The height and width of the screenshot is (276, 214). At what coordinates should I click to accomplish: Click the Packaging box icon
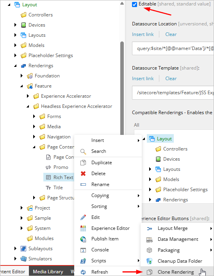(149, 250)
